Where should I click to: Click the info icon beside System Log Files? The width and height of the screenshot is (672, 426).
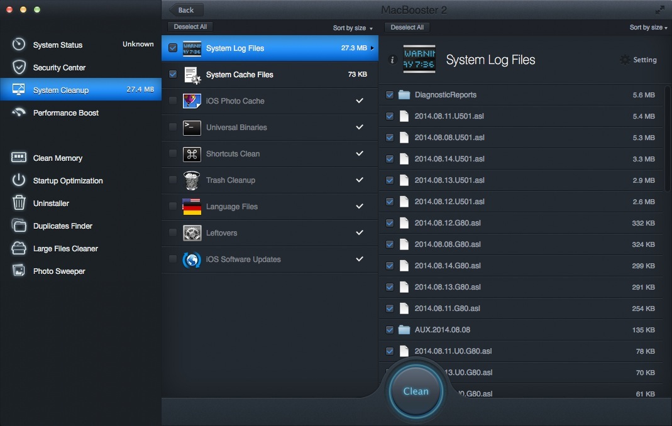393,60
